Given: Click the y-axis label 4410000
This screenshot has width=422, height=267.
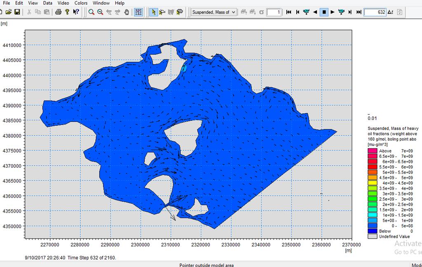Looking at the screenshot, I should pyautogui.click(x=12, y=45).
